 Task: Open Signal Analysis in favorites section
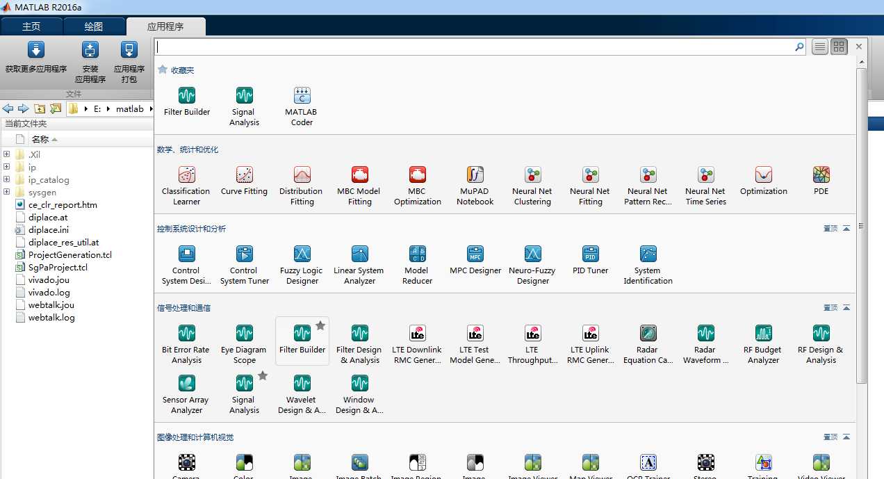(x=245, y=106)
